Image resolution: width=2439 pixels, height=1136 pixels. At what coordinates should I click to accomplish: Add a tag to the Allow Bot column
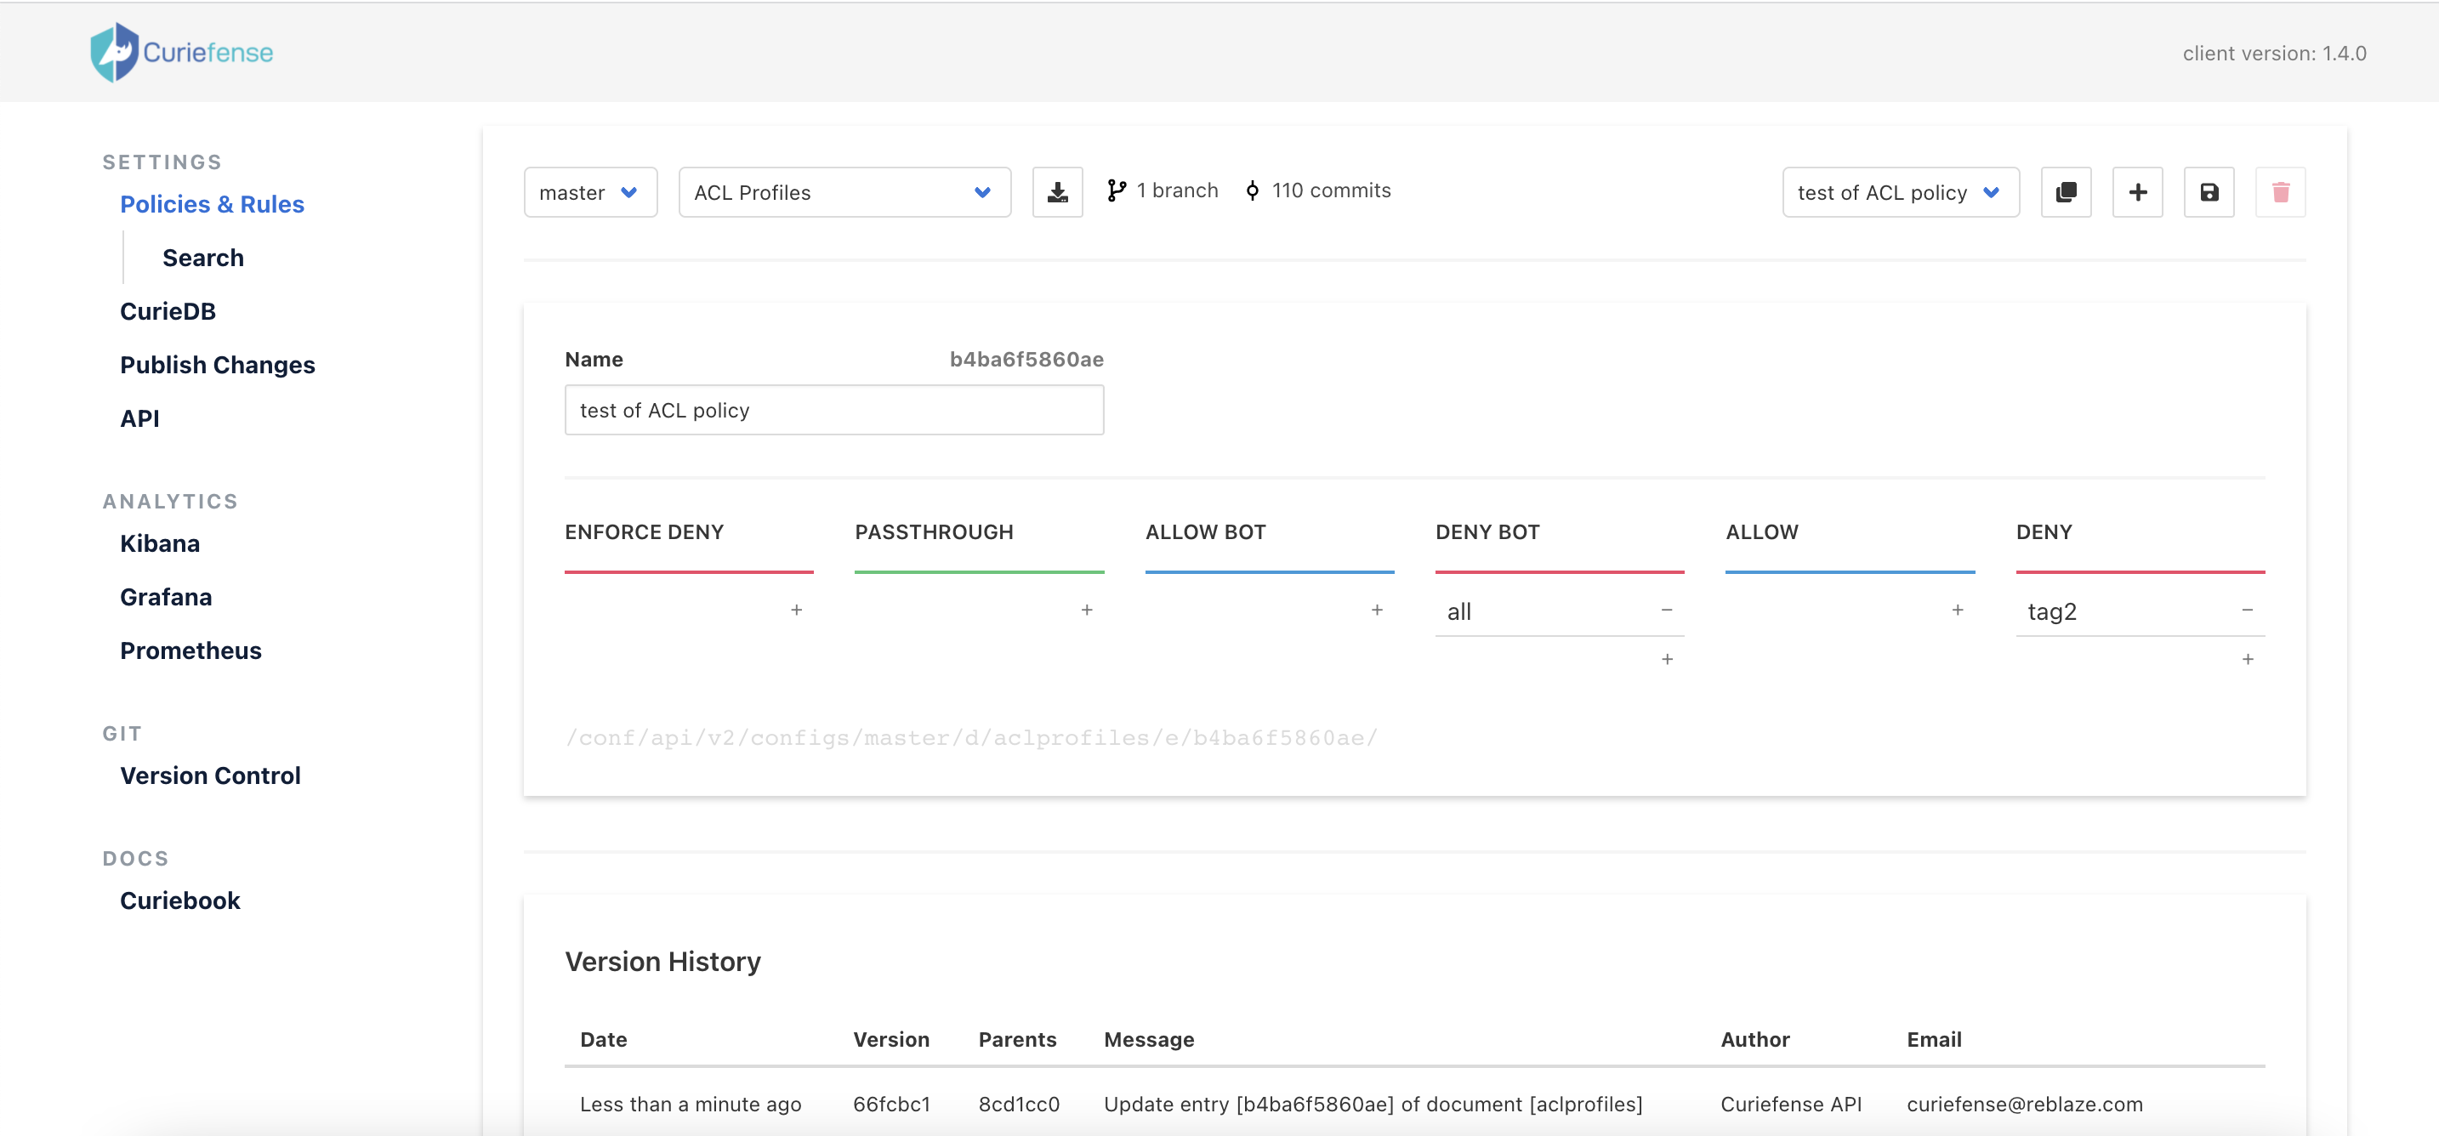pyautogui.click(x=1377, y=611)
